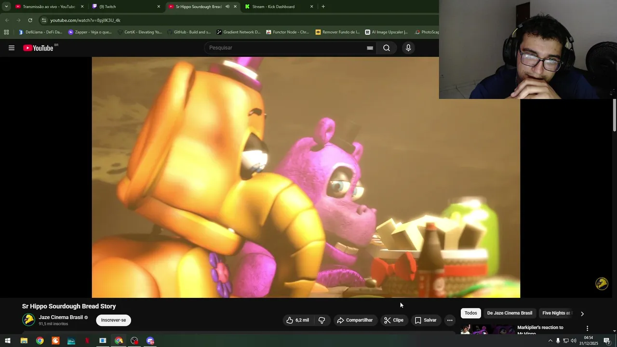Open the Chrome apps grid shortcut
This screenshot has height=347, width=617.
[x=6, y=32]
